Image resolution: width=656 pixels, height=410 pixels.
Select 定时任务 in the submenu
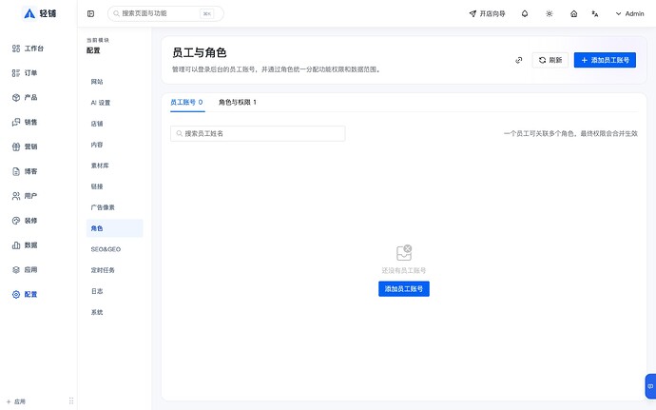(114, 270)
